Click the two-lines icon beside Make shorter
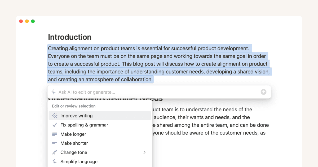 pos(54,143)
